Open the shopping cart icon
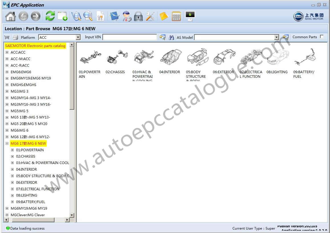Viewport: 330px width, 233px height. tap(7, 37)
